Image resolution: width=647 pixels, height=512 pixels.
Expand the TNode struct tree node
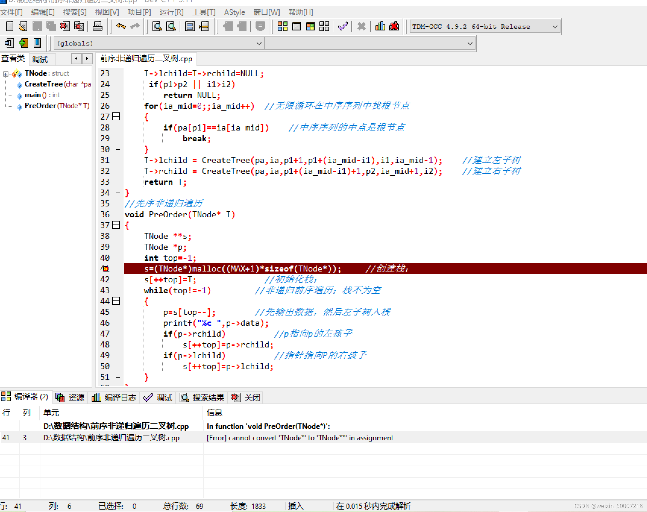point(5,74)
